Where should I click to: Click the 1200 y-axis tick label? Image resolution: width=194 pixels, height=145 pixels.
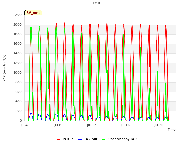[x=18, y=63]
